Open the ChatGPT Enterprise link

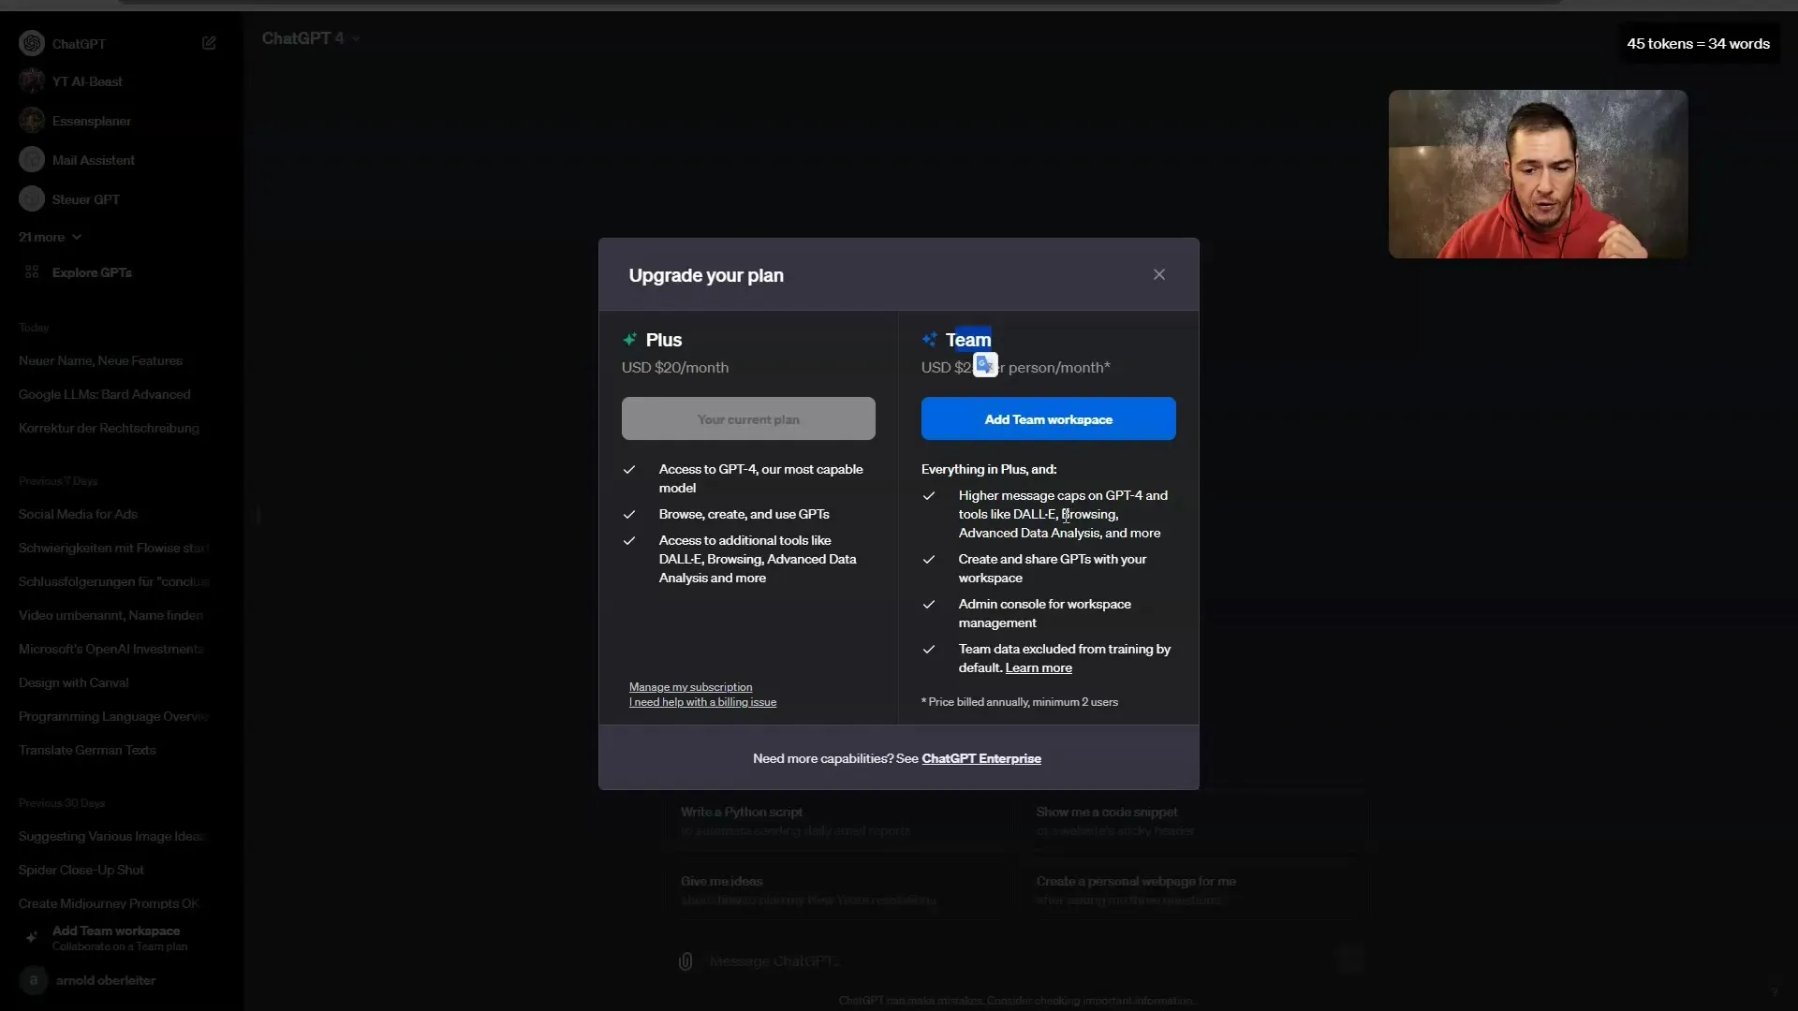click(981, 758)
